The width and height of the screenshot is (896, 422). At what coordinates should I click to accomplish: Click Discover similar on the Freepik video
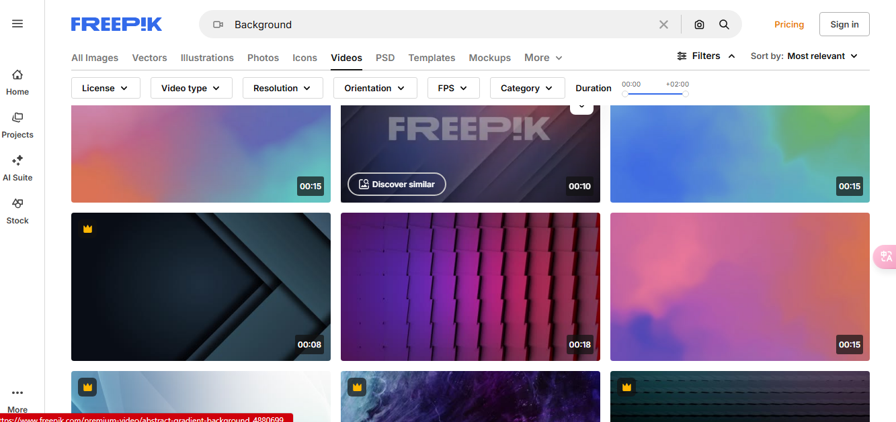click(397, 184)
